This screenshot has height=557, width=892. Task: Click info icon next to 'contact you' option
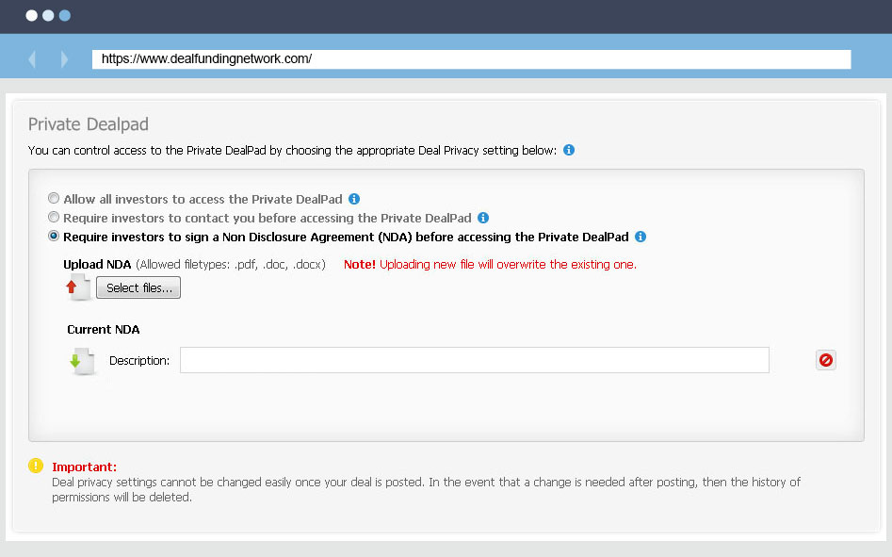pyautogui.click(x=483, y=218)
